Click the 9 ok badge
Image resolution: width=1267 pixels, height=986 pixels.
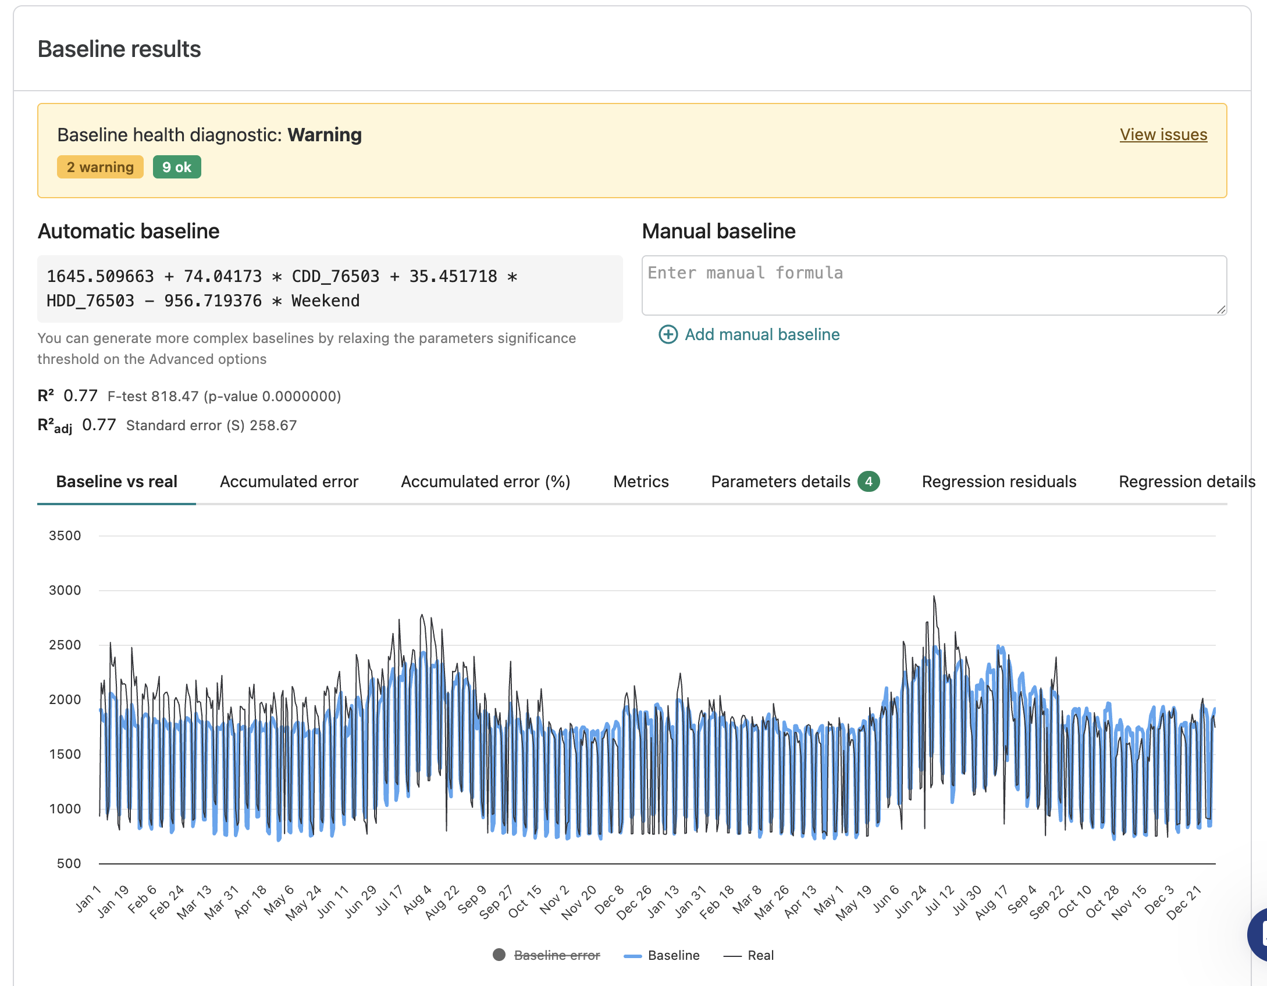[177, 167]
